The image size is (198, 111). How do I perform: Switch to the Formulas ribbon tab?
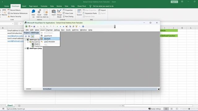coord(44,6)
